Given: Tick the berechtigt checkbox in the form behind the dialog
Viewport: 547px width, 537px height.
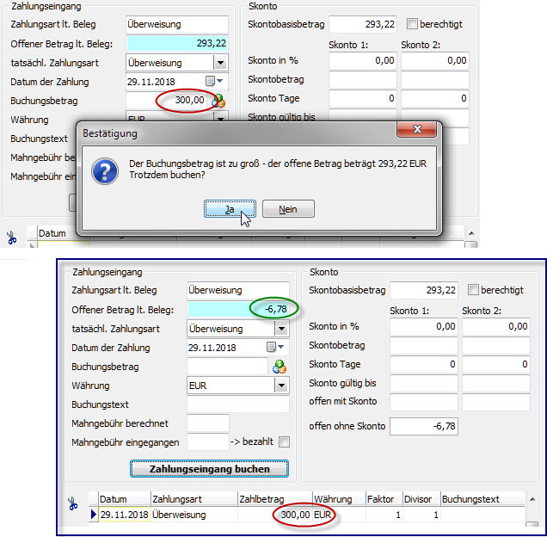Looking at the screenshot, I should [412, 24].
